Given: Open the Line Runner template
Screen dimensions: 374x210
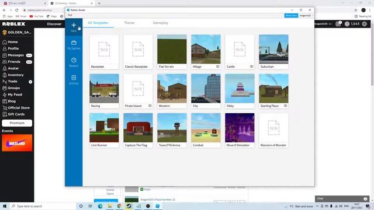Looking at the screenshot, I should click(104, 131).
